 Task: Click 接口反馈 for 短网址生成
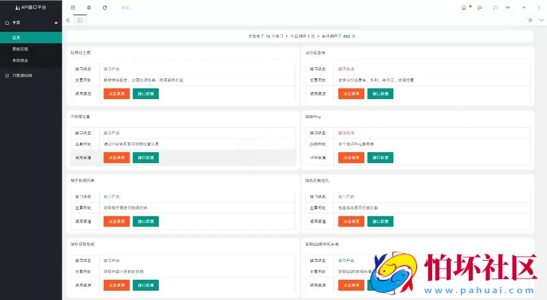[146, 94]
